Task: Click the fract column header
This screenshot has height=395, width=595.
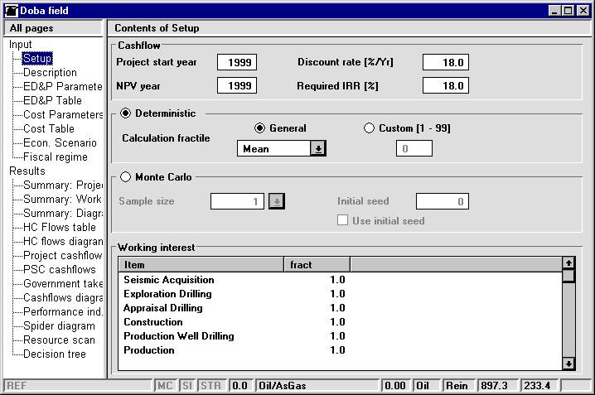Action: coord(317,265)
